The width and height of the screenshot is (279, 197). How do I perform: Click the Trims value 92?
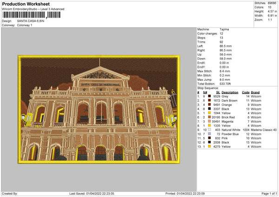(x=221, y=42)
